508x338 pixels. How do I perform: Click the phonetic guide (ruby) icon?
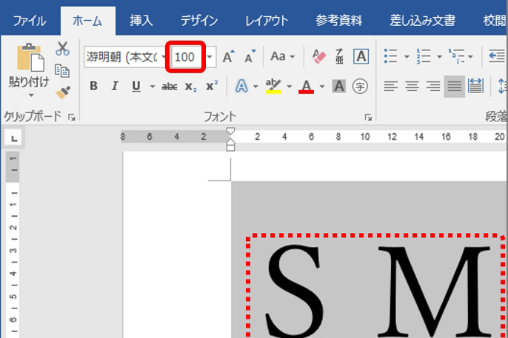click(x=339, y=57)
